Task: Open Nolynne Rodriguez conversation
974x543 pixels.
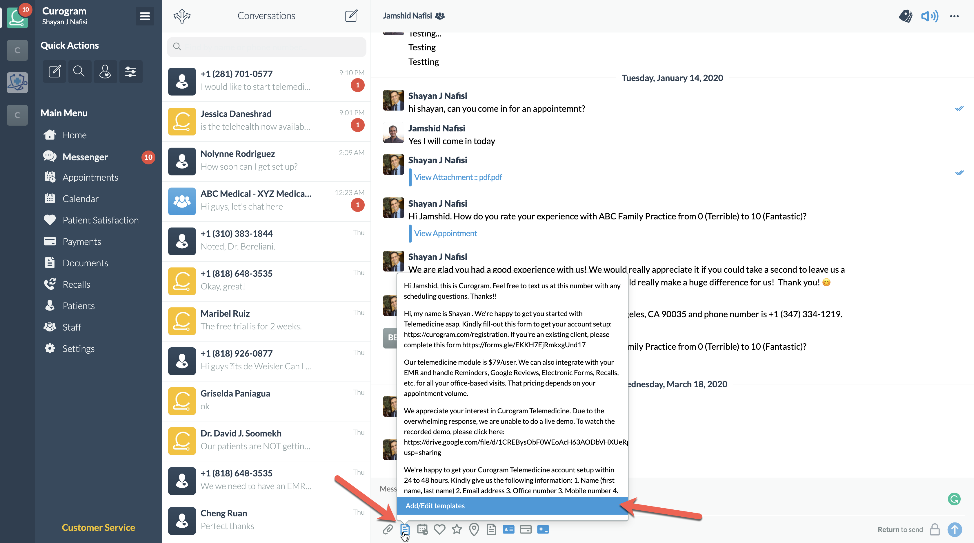Action: click(x=267, y=162)
